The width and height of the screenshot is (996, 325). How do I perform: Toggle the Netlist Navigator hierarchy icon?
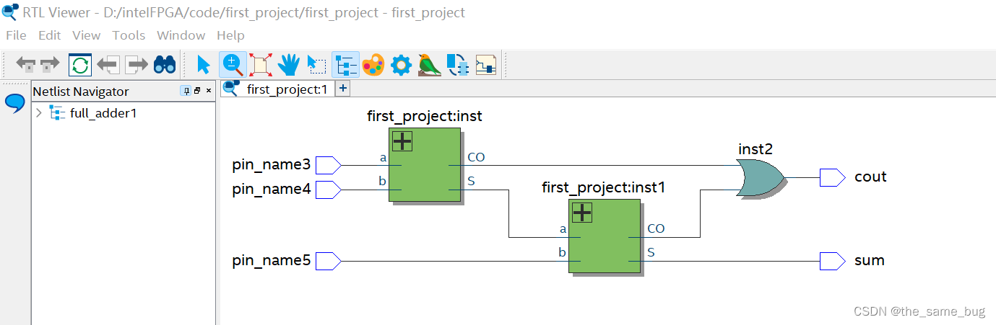(x=345, y=65)
